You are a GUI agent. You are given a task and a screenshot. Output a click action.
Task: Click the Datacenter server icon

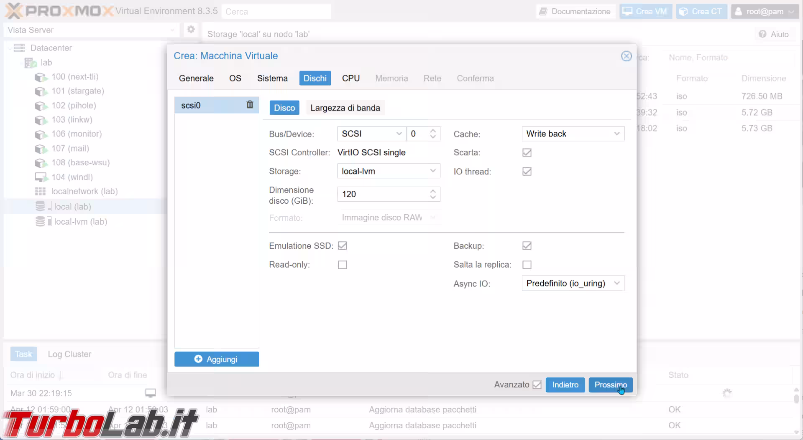19,48
